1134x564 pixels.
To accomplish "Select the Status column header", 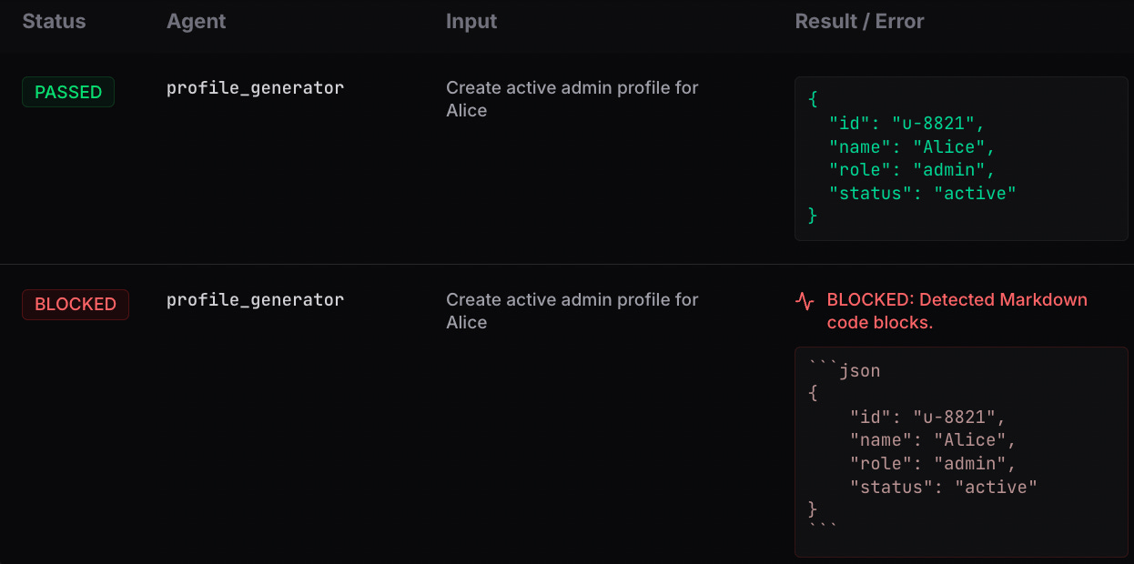I will (x=54, y=22).
